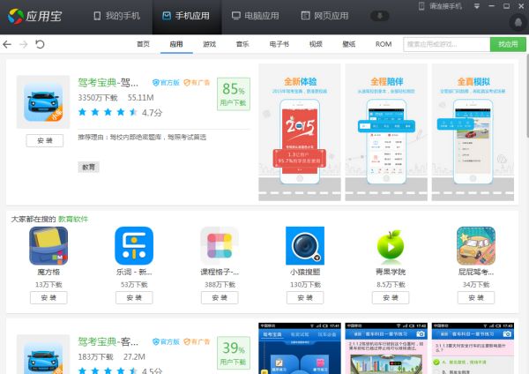The image size is (529, 374).
Task: Open the title bar dropdown menu arrow
Action: [x=477, y=6]
